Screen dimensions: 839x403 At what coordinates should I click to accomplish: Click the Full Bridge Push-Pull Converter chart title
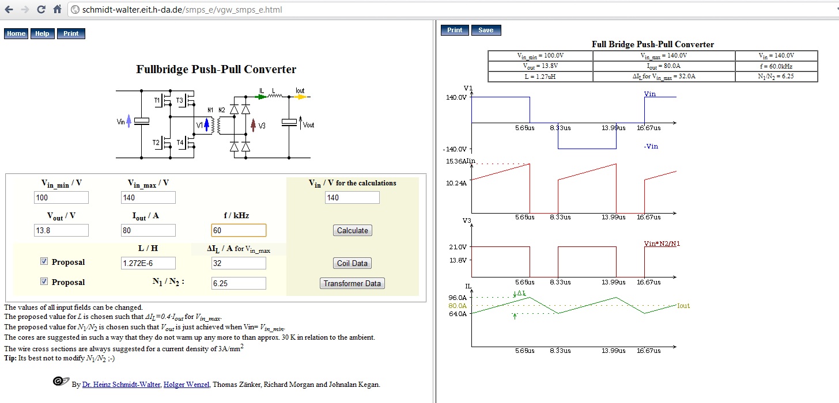point(653,44)
